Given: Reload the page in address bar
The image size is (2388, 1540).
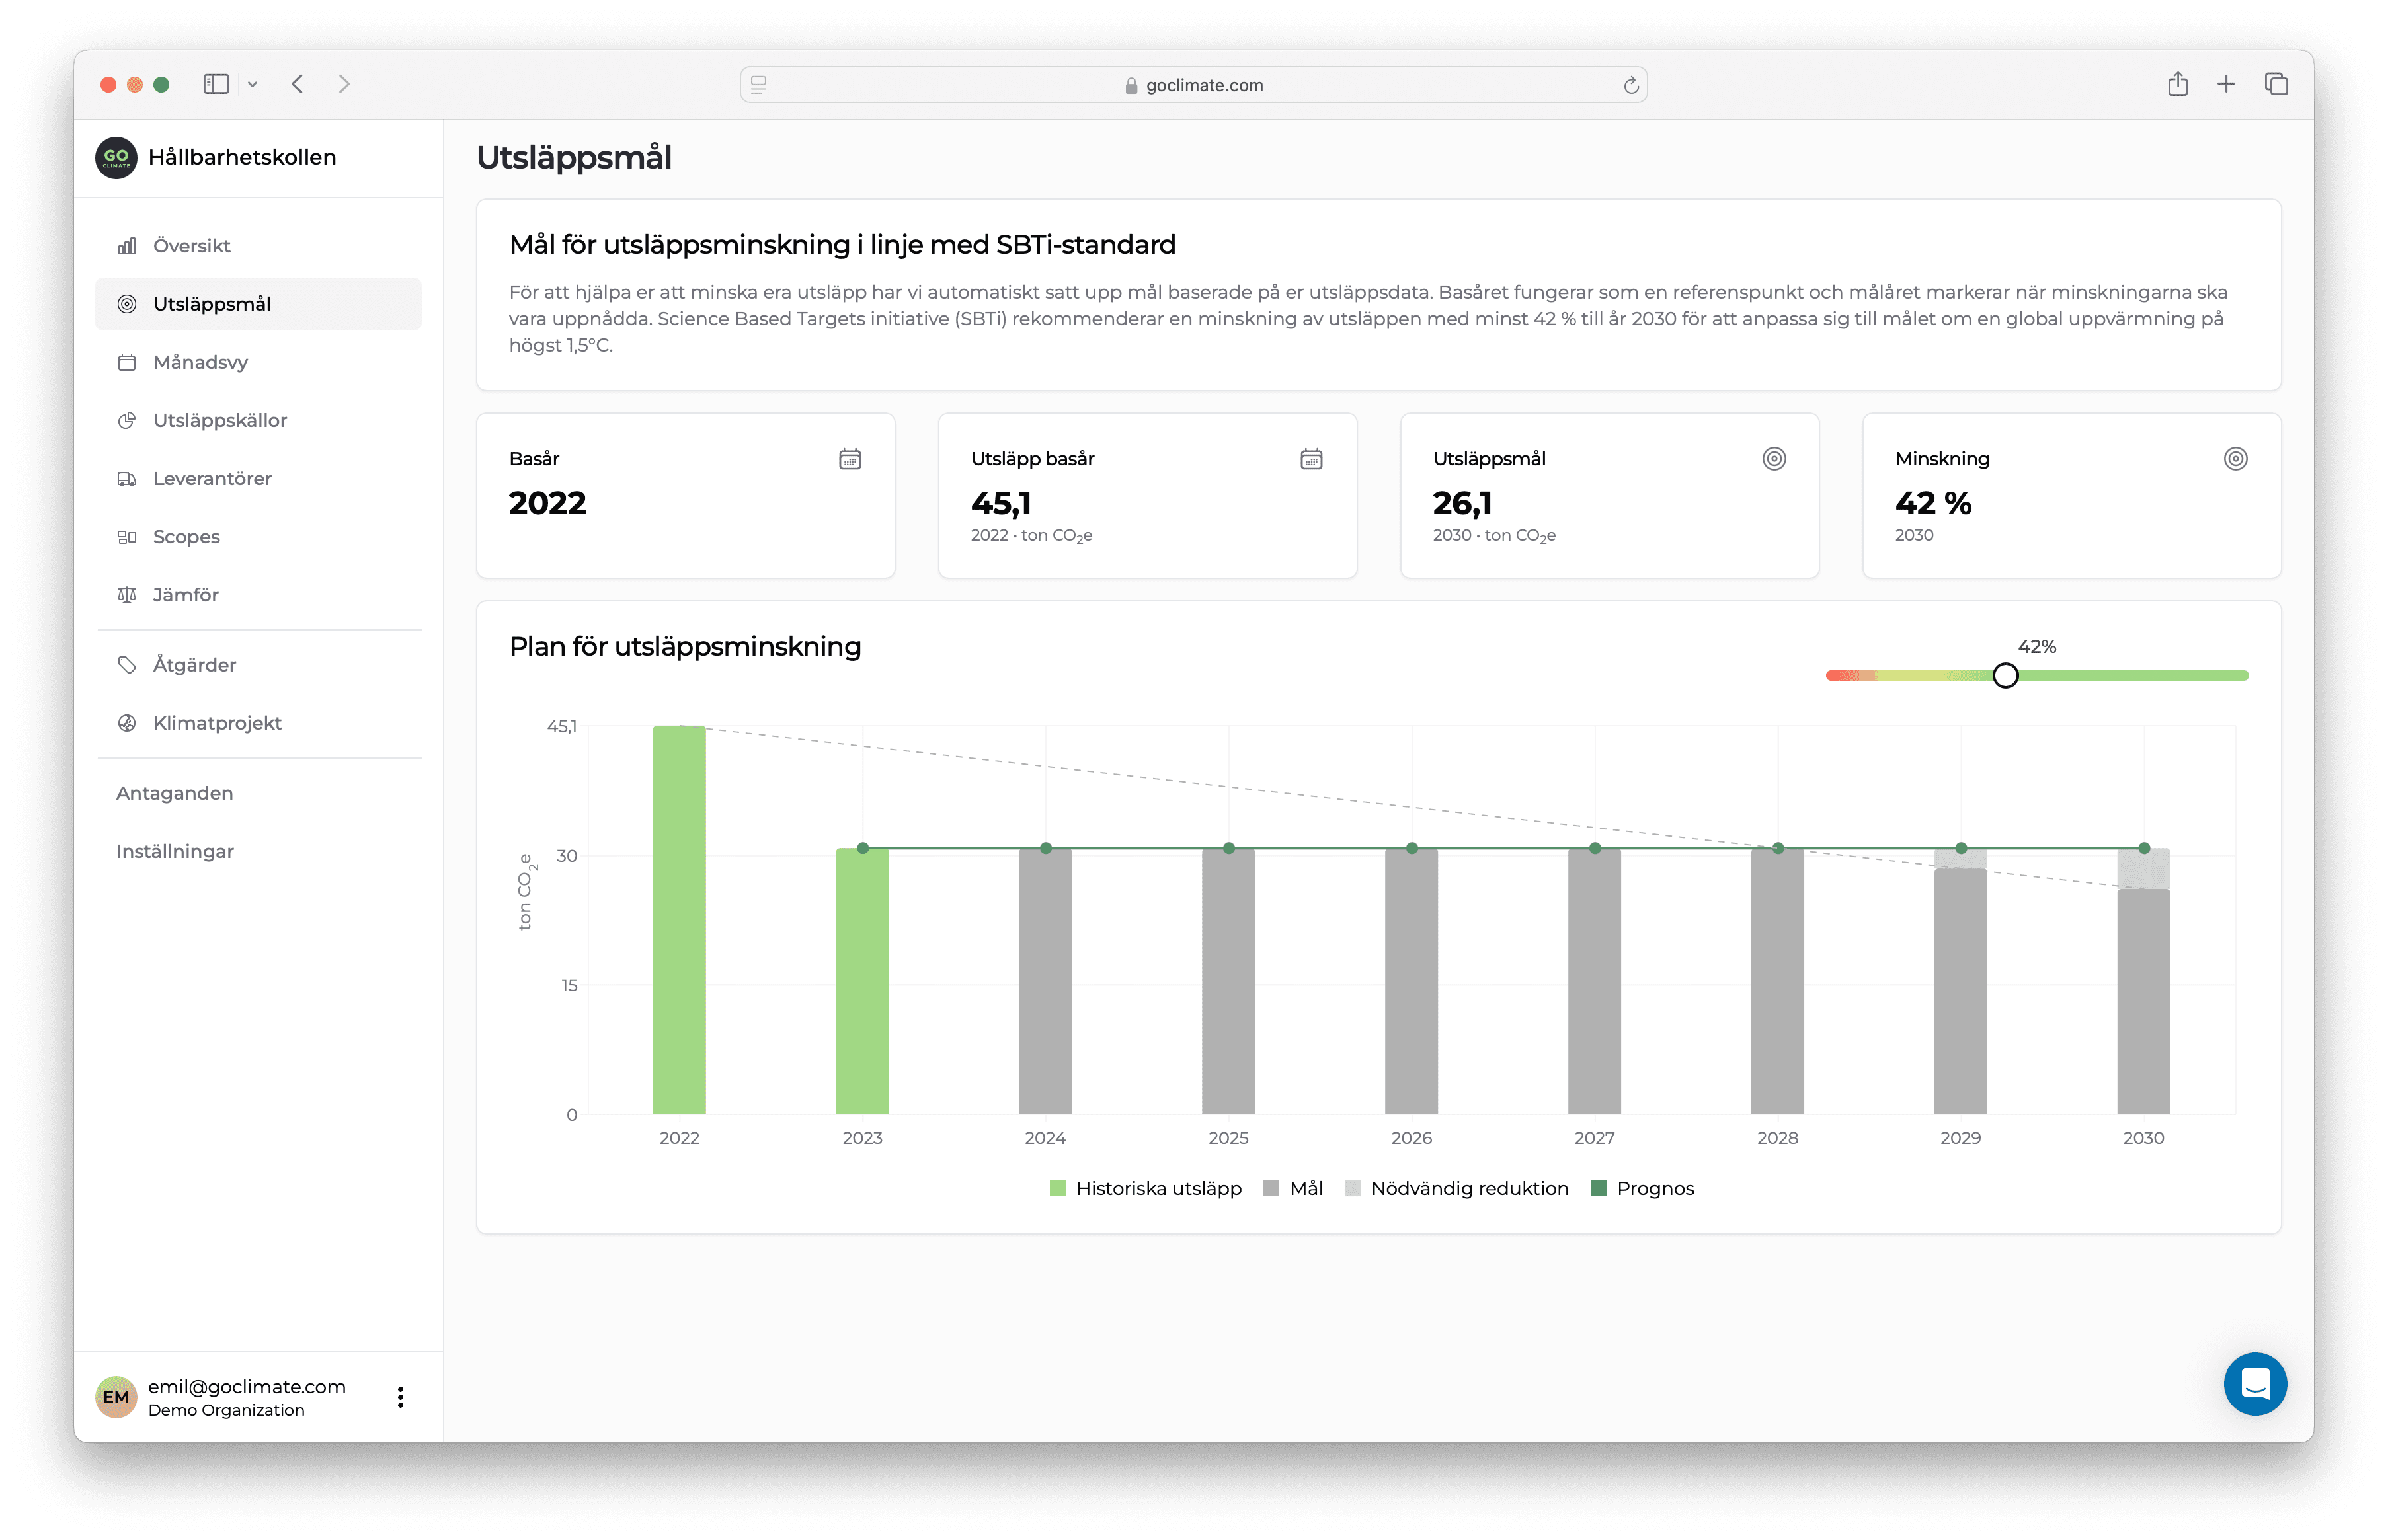Looking at the screenshot, I should click(1631, 85).
